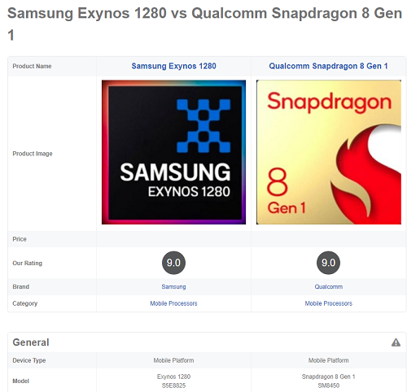This screenshot has width=407, height=392.
Task: Click the Samsung Exynos 1280 rating badge
Action: pyautogui.click(x=173, y=263)
